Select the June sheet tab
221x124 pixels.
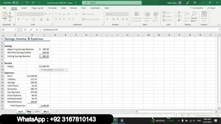[x=37, y=112]
